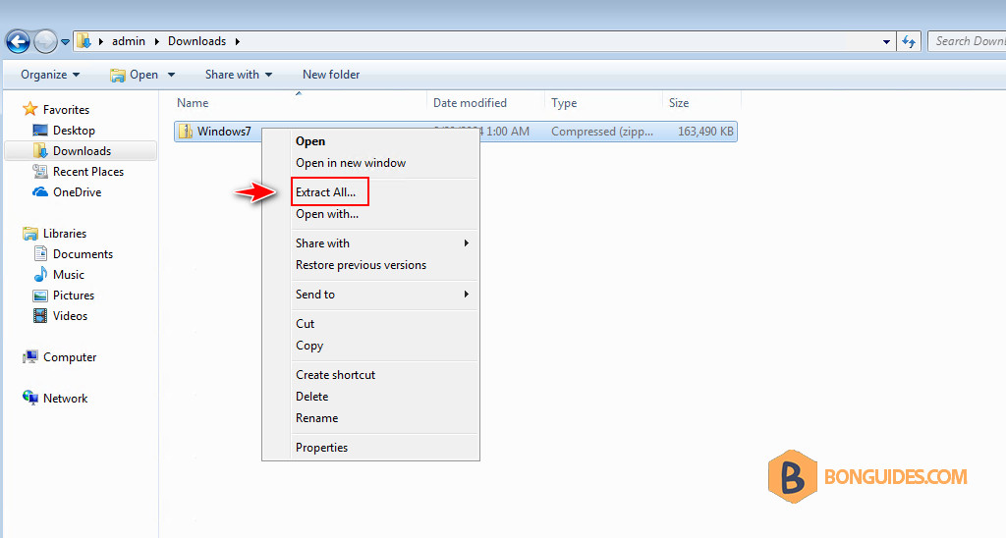Click the Favorites star icon
1006x538 pixels.
(x=29, y=109)
